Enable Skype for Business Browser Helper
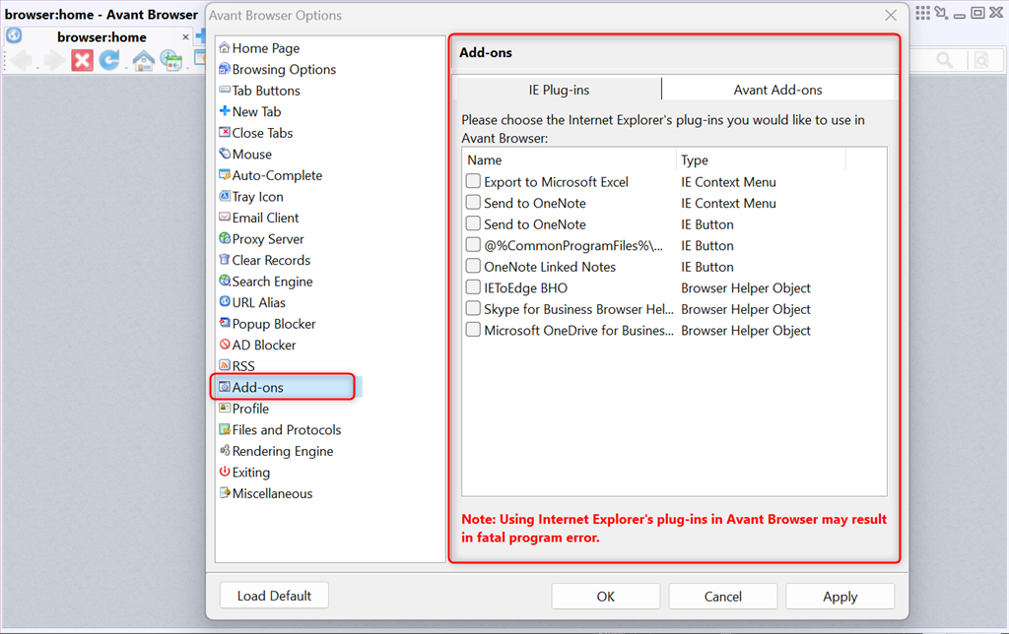The height and width of the screenshot is (634, 1009). 473,309
